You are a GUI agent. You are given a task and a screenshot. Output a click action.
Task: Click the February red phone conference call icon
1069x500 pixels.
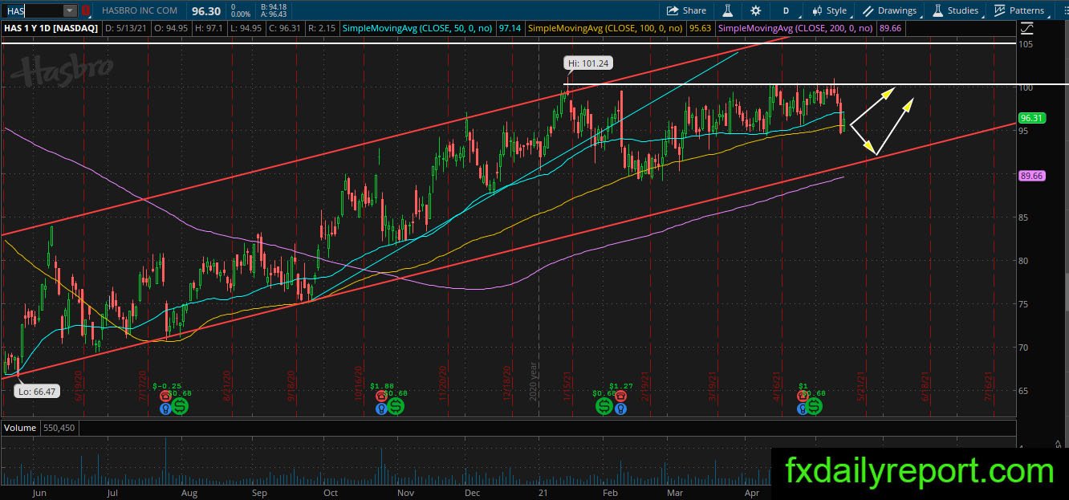pyautogui.click(x=619, y=396)
